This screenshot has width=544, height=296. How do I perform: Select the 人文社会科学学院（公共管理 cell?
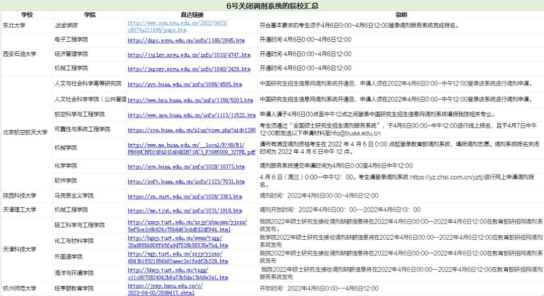coord(90,100)
